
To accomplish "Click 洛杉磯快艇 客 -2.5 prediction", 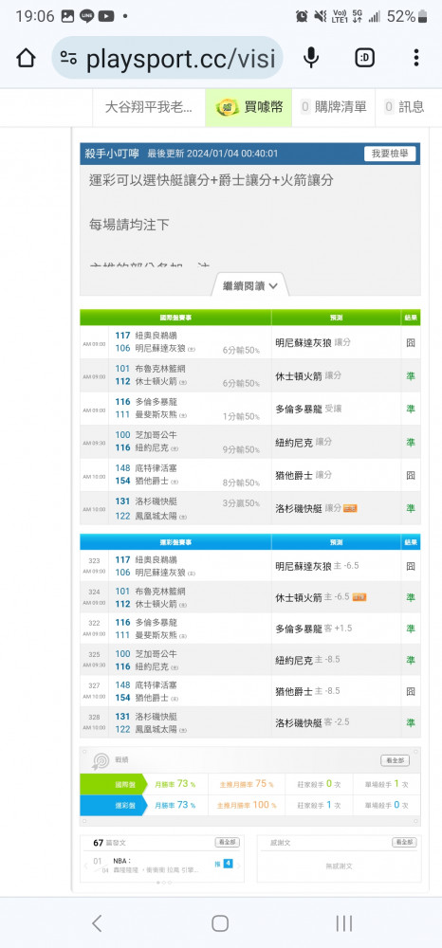I will 313,723.
